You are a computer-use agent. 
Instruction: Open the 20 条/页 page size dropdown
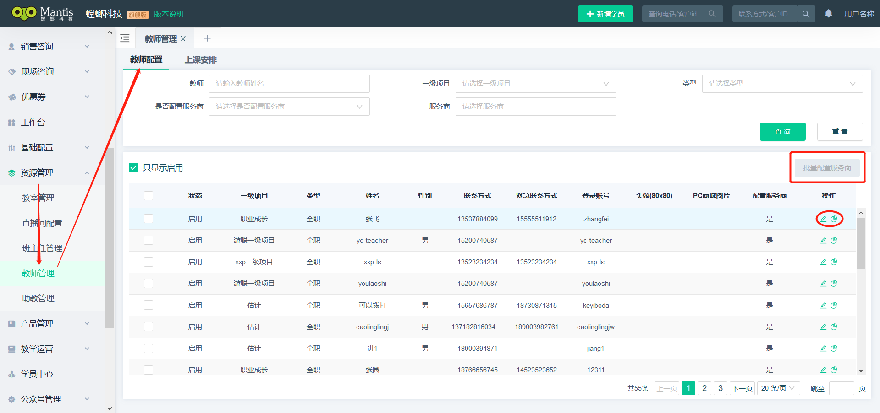[x=778, y=388]
